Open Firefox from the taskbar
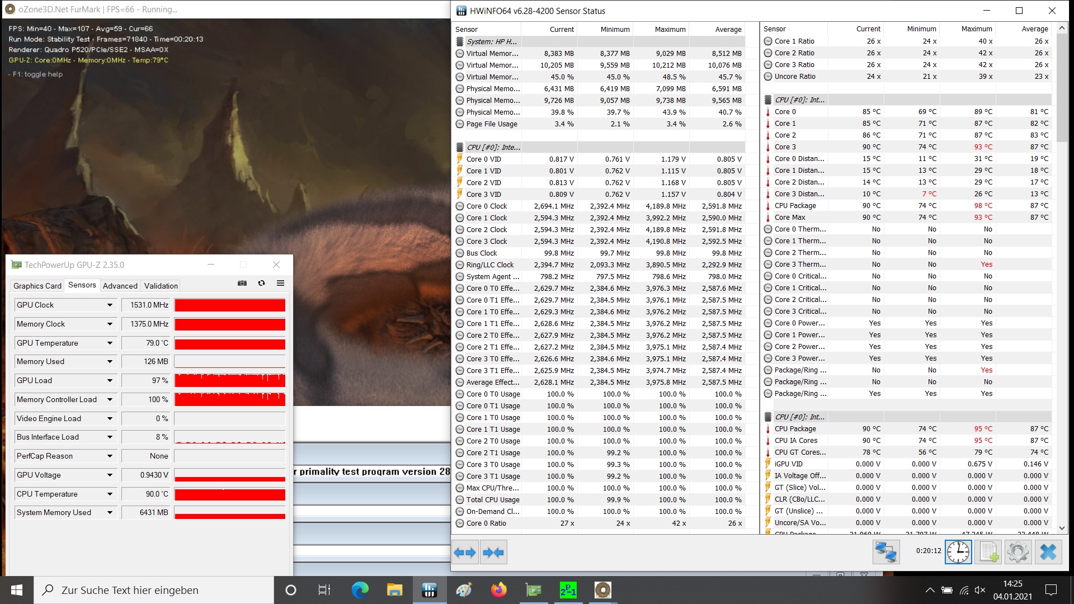 click(498, 590)
